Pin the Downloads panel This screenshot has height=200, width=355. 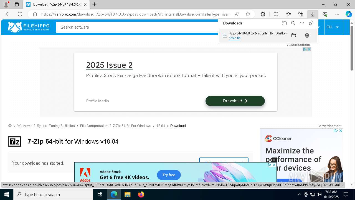pos(311,23)
